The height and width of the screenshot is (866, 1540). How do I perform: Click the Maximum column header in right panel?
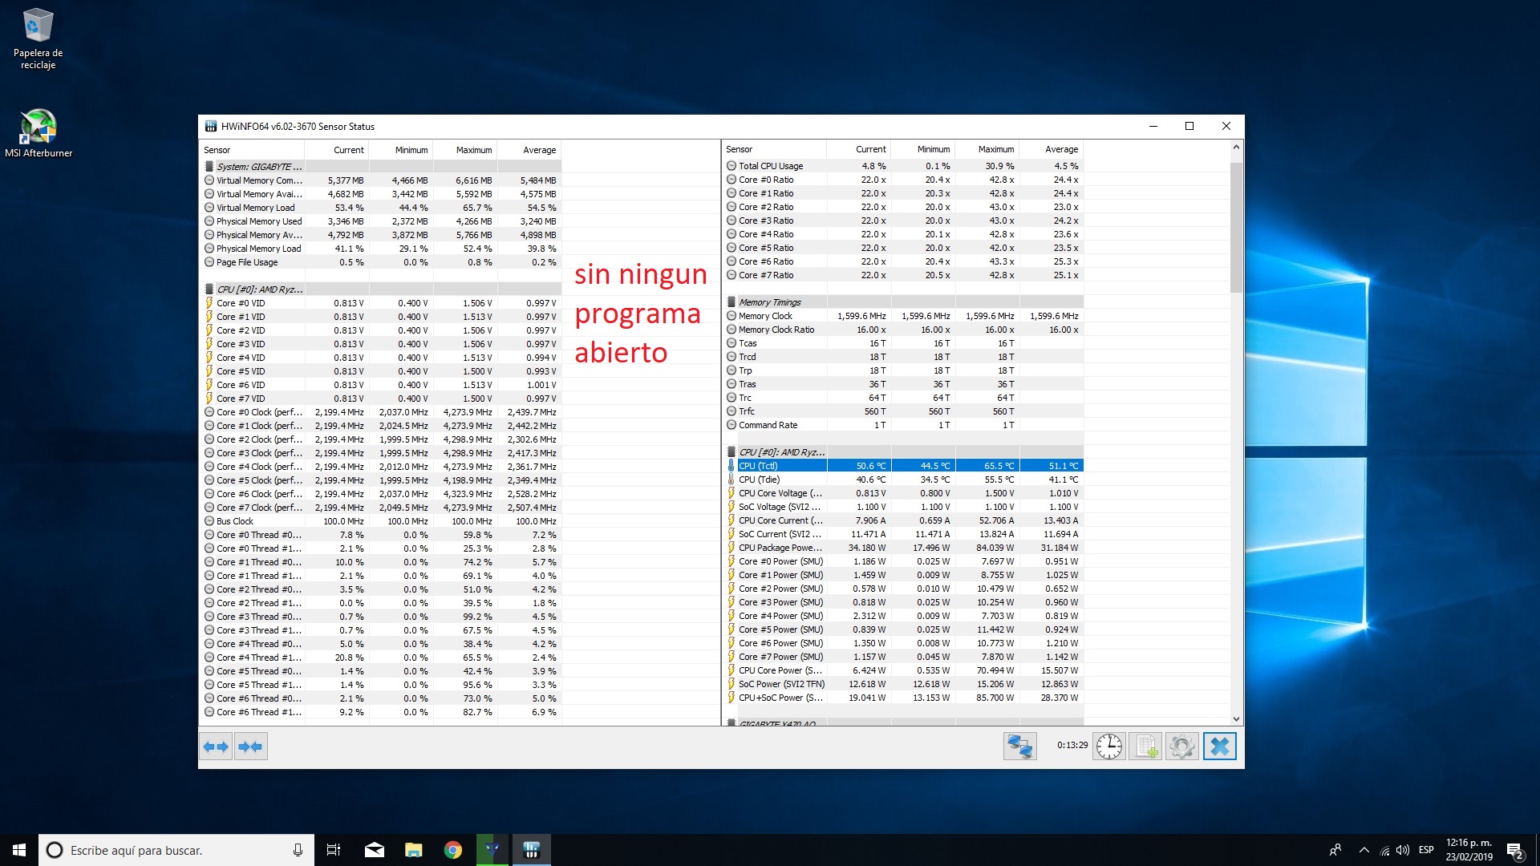click(987, 149)
